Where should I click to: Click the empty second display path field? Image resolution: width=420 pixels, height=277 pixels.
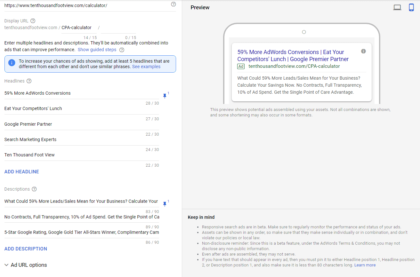(118, 28)
